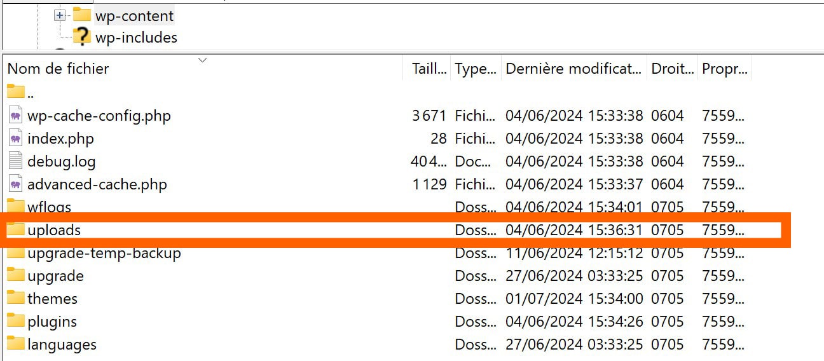Sort by the Type column header
The width and height of the screenshot is (824, 361).
coord(476,69)
